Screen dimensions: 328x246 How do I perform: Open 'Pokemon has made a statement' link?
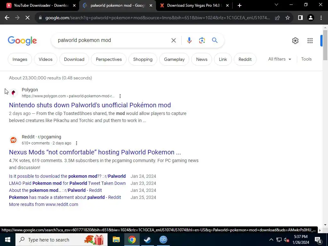(x=65, y=197)
